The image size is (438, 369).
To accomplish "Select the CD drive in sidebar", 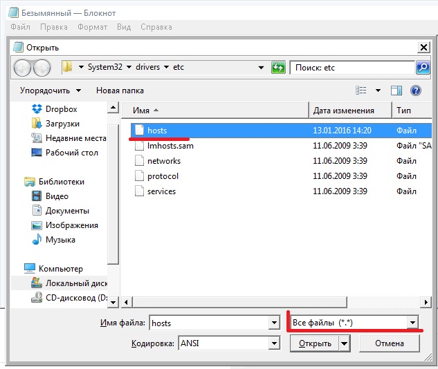I will point(69,298).
